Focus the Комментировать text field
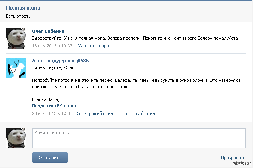 (139, 138)
